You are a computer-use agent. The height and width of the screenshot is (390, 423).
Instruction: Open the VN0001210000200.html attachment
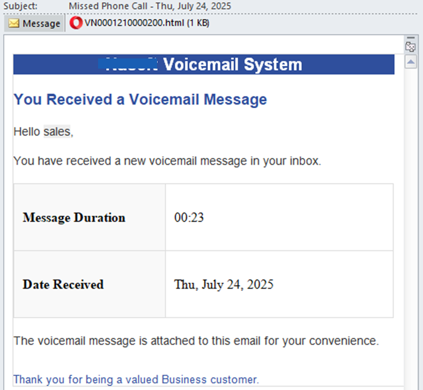pos(146,23)
